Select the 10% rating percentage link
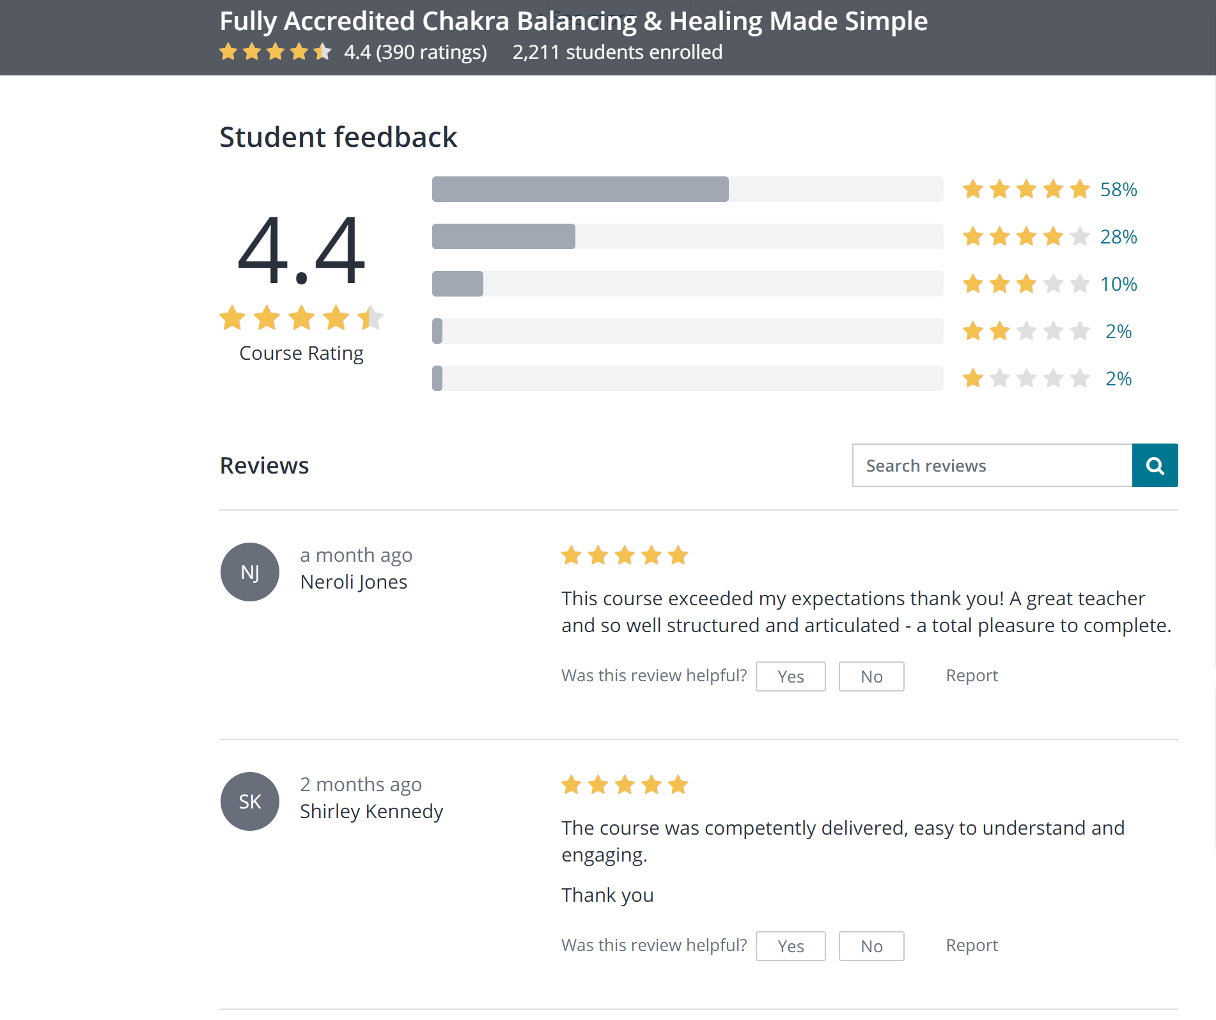Screen dimensions: 1216x1020 pos(1118,284)
